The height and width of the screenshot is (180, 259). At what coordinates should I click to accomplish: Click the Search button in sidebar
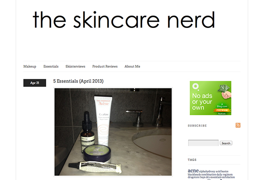point(226,143)
